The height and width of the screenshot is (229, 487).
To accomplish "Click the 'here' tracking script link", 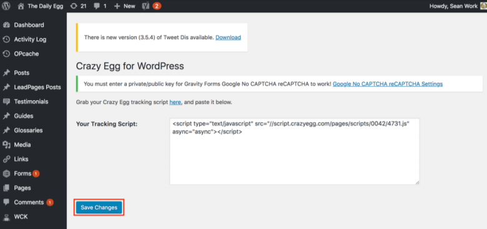I will [x=175, y=102].
